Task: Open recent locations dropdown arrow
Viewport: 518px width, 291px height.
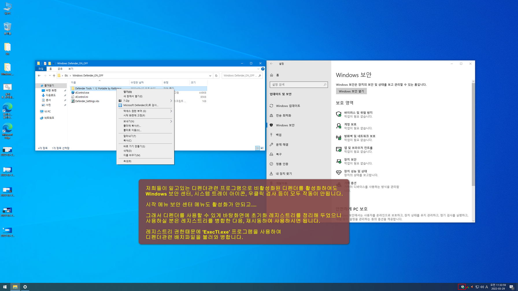Action: click(x=50, y=76)
